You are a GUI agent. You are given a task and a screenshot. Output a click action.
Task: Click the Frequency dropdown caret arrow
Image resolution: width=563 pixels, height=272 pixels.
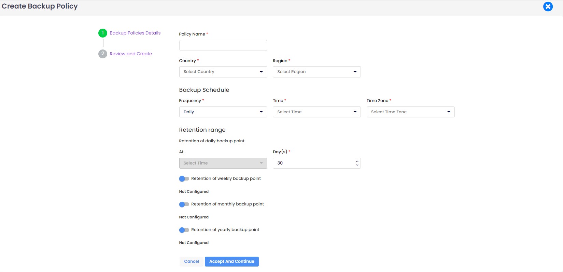(261, 112)
